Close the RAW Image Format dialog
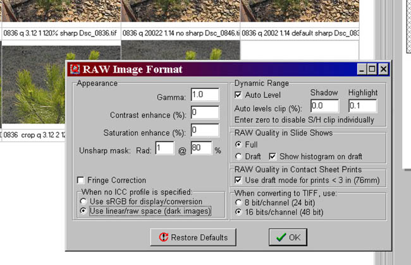The height and width of the screenshot is (265, 411). click(x=383, y=69)
